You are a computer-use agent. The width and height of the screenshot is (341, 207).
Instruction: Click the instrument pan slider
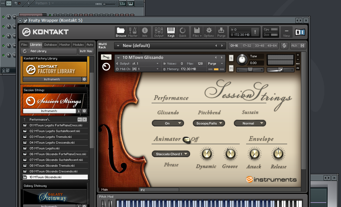point(250,70)
